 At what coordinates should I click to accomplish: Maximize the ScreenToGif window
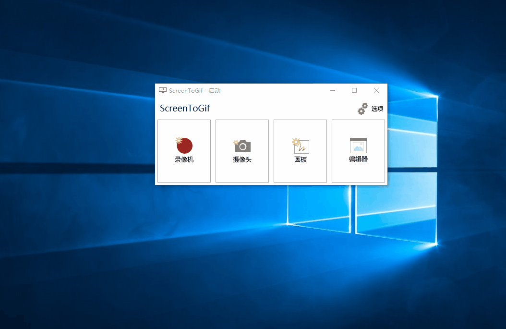coord(354,90)
